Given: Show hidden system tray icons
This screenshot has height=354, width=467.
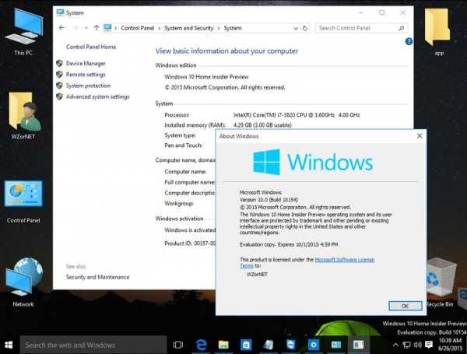Looking at the screenshot, I should (x=395, y=345).
